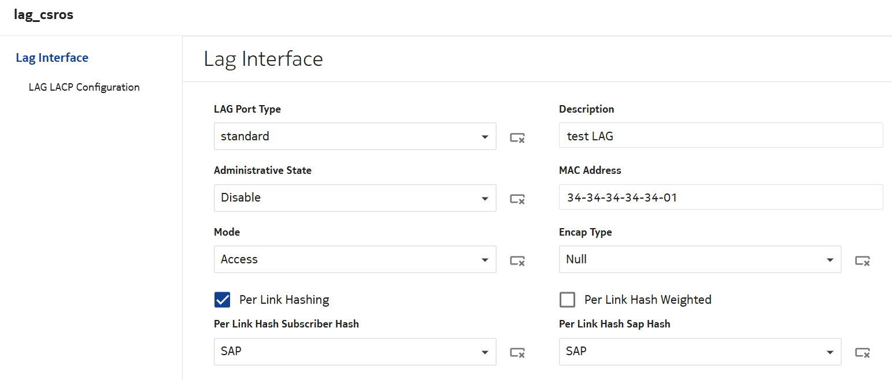Clear the Encap Type selection icon

(x=863, y=260)
